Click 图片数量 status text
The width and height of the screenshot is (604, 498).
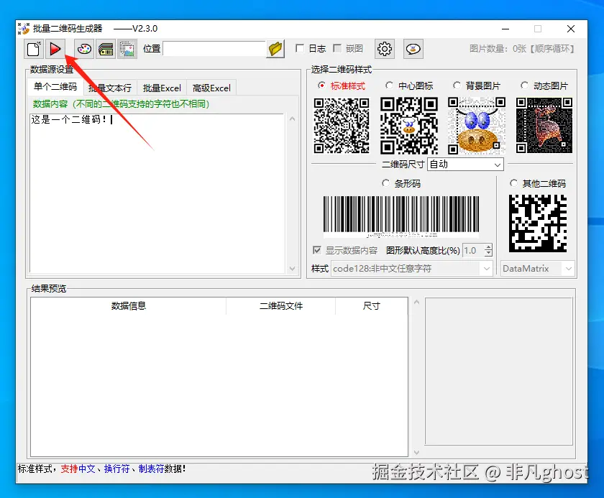pyautogui.click(x=522, y=49)
